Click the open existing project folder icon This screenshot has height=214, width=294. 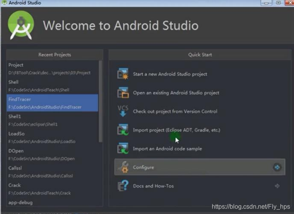pyautogui.click(x=123, y=92)
